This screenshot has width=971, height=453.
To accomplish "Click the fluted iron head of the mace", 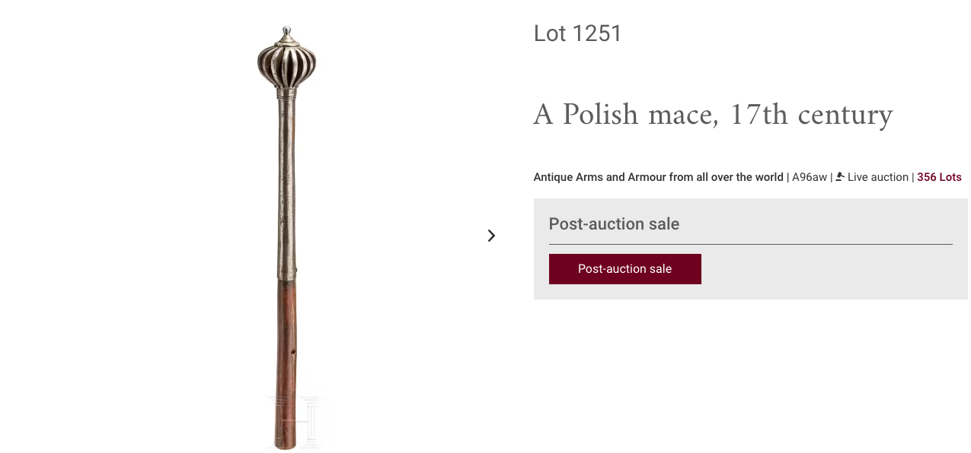I will click(286, 62).
